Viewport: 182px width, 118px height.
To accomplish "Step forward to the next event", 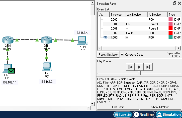I will click(x=148, y=67).
